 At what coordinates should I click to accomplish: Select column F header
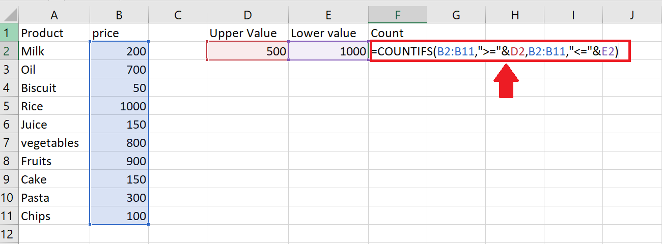point(398,15)
